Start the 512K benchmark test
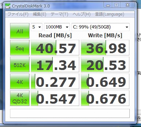 click(20, 64)
